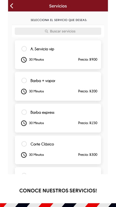Image resolution: width=116 pixels, height=207 pixels.
Task: Click the Precio: $300 label
Action: pyautogui.click(x=88, y=155)
